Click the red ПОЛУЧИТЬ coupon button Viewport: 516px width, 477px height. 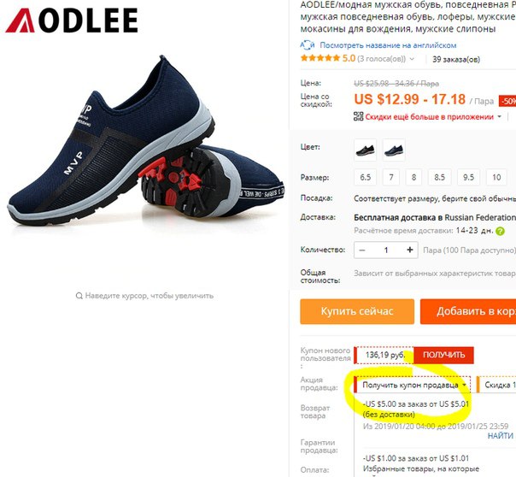[443, 355]
